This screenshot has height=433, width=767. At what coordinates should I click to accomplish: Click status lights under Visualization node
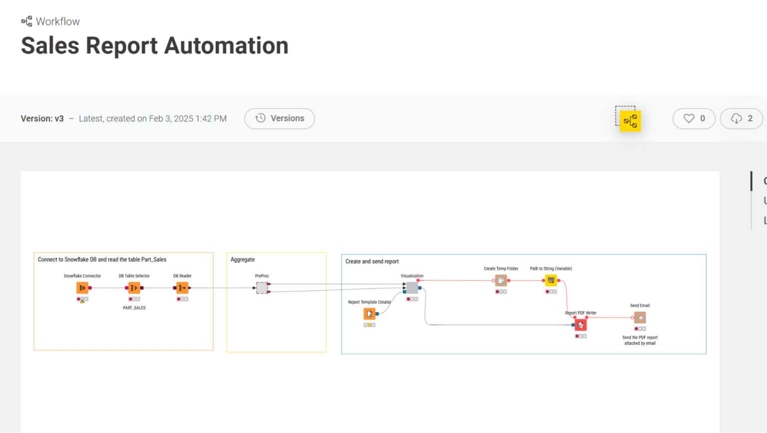click(x=412, y=299)
